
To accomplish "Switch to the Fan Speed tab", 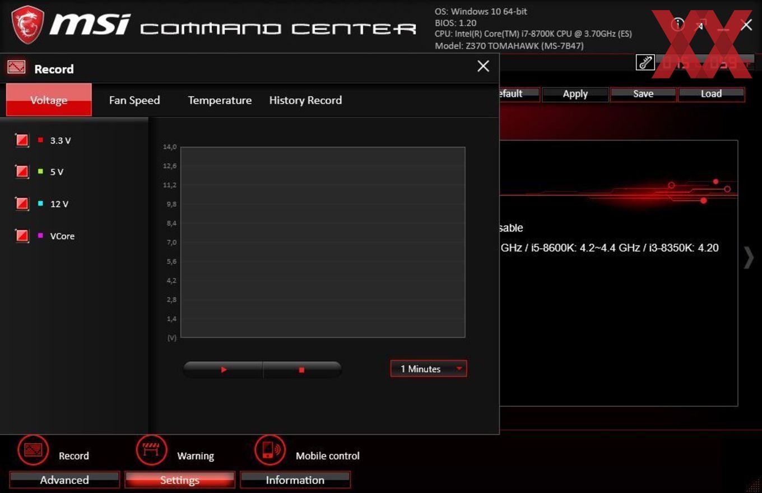I will pyautogui.click(x=134, y=100).
